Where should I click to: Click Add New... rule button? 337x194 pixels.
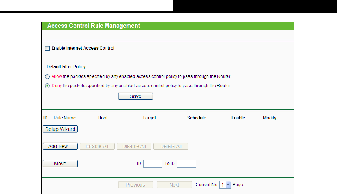point(60,147)
